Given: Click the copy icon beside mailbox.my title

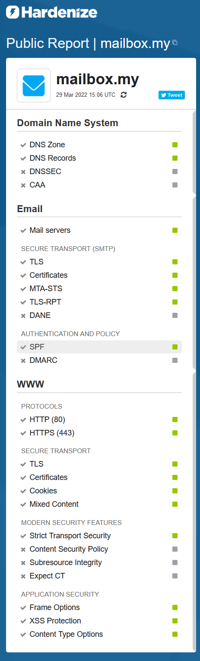Looking at the screenshot, I should pyautogui.click(x=175, y=42).
